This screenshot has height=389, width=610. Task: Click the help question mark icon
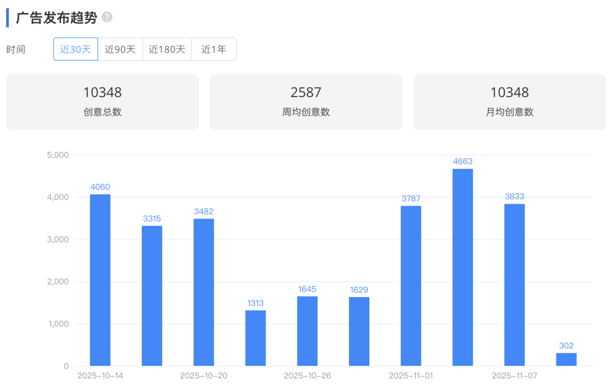click(x=107, y=18)
